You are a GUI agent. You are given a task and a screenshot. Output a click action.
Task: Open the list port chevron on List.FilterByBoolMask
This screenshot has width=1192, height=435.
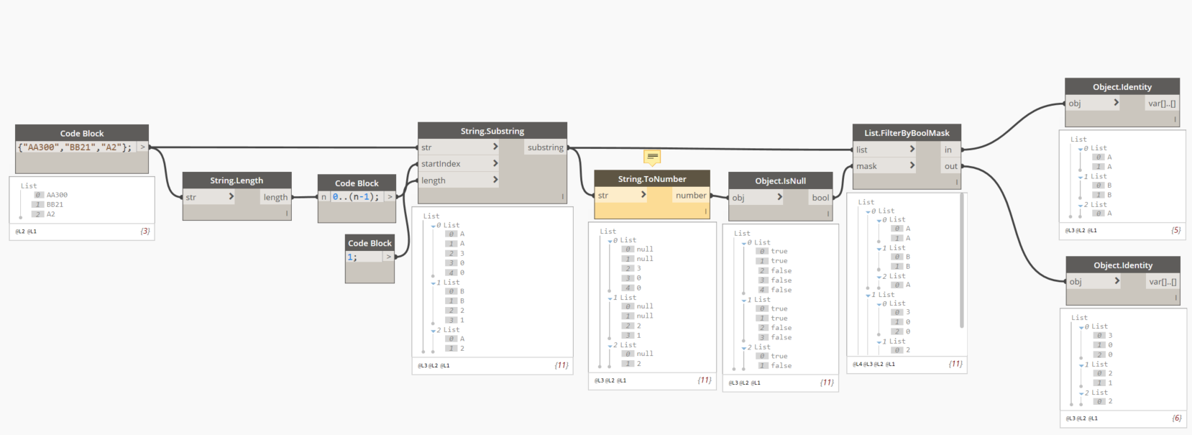912,149
